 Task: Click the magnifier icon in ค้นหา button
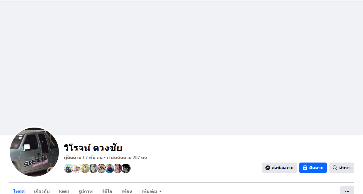click(335, 168)
